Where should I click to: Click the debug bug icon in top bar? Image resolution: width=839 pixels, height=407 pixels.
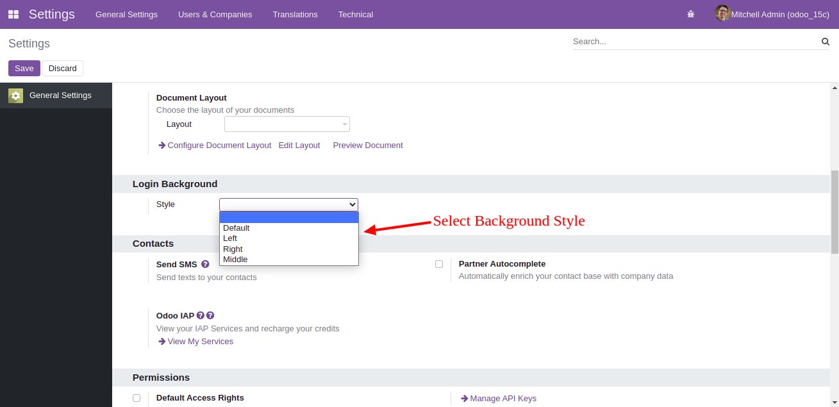[x=690, y=14]
